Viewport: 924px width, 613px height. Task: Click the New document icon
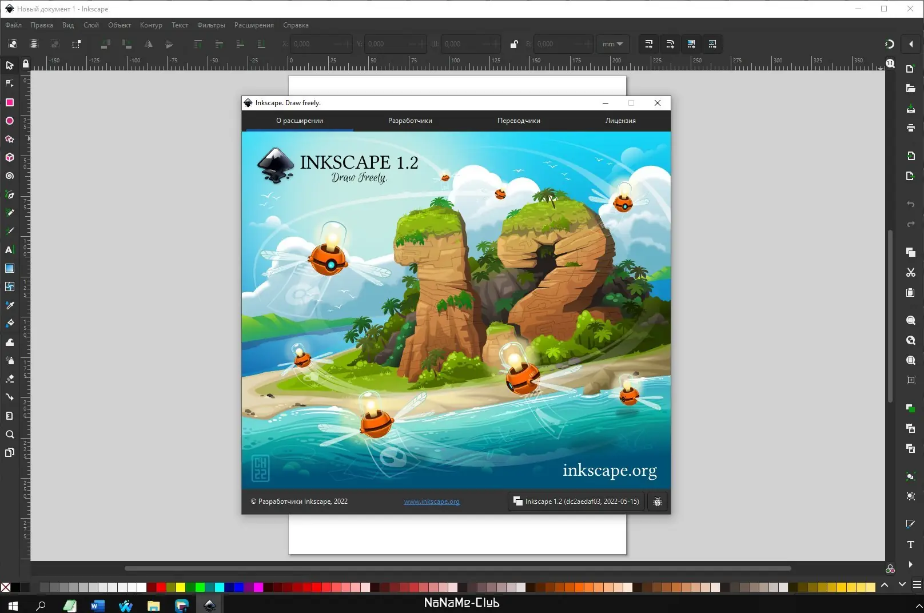[910, 69]
